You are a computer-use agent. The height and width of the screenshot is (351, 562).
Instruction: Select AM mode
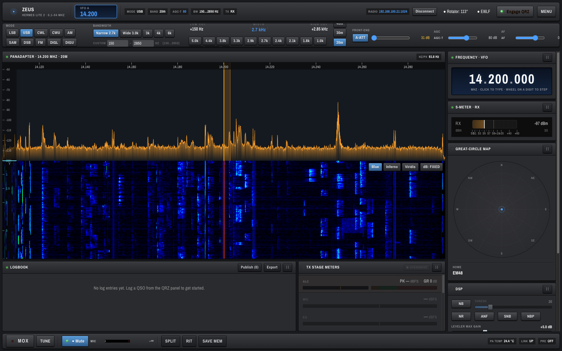tap(70, 33)
